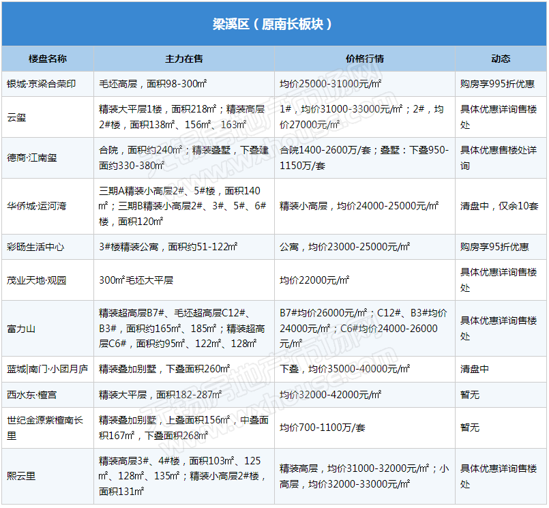This screenshot has height=508, width=549.
Task: Click the 西水东·檀宫 property name
Action: tap(32, 395)
